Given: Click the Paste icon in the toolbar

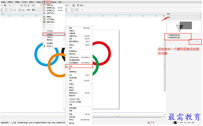Looking at the screenshot, I should point(5,5).
